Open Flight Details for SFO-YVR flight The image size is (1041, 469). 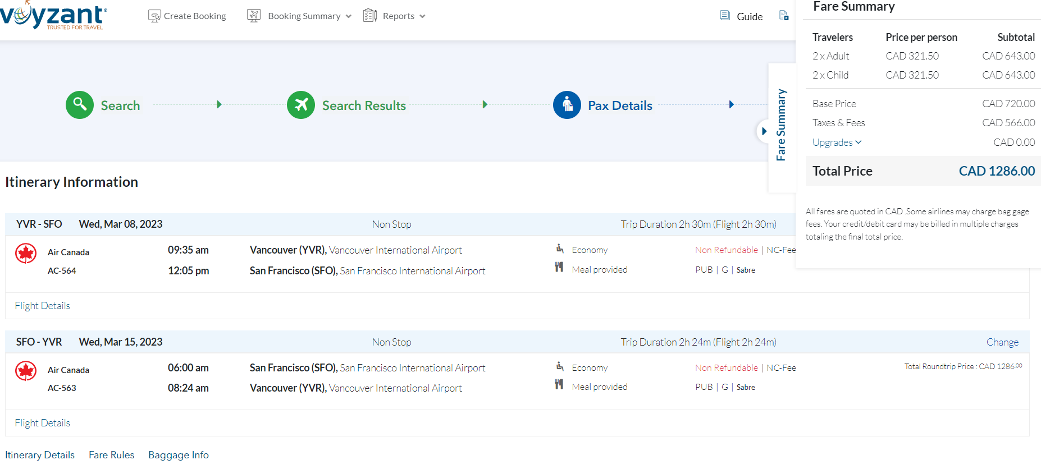coord(43,423)
